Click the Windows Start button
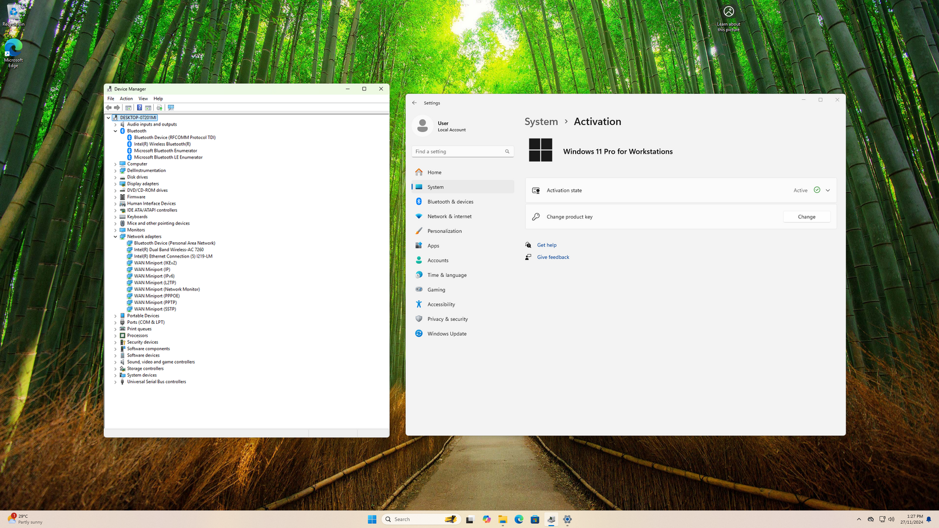Viewport: 939px width, 528px height. pyautogui.click(x=372, y=519)
